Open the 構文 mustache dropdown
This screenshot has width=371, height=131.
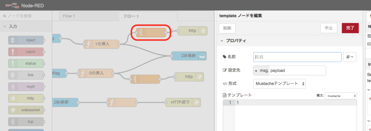[341, 96]
